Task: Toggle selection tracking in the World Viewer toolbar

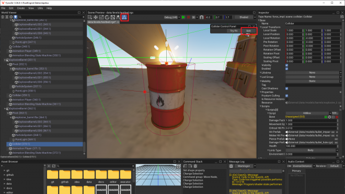Action: (x=15, y=17)
